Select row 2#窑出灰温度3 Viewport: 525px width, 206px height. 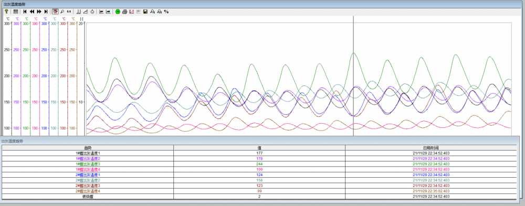[259, 185]
